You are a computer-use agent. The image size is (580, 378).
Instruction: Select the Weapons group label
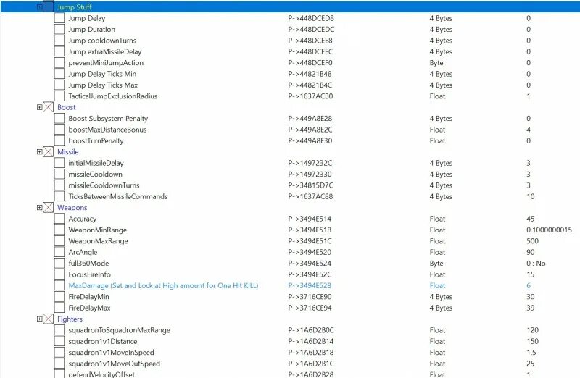72,208
